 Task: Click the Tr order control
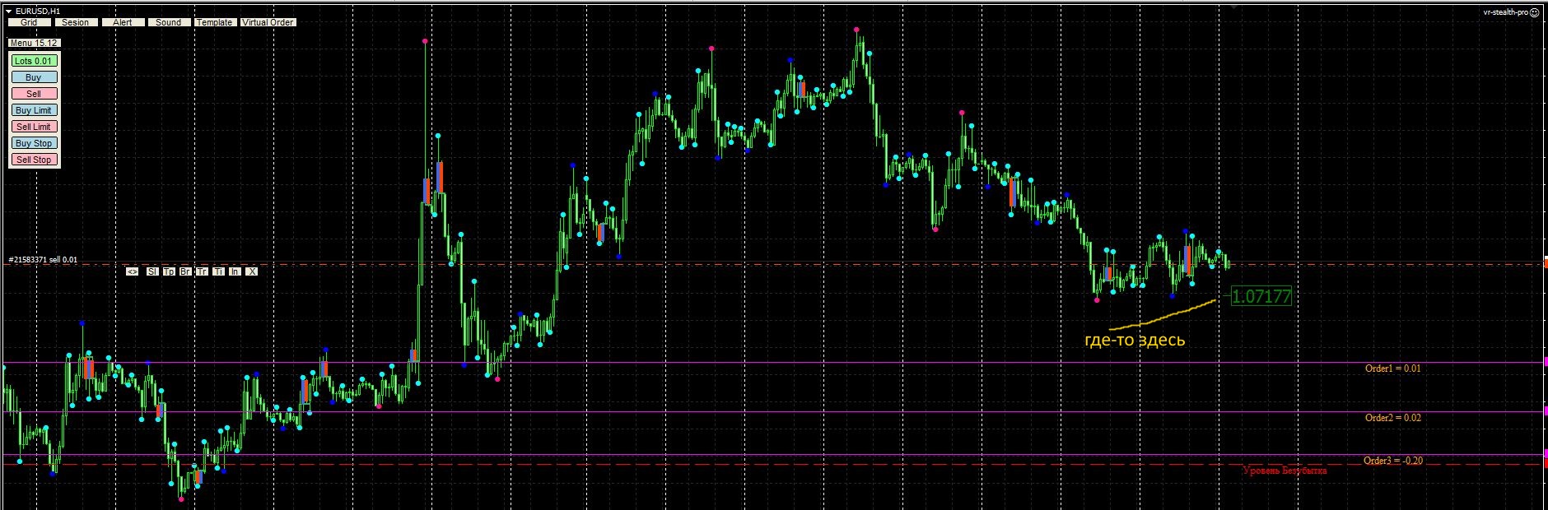[202, 271]
